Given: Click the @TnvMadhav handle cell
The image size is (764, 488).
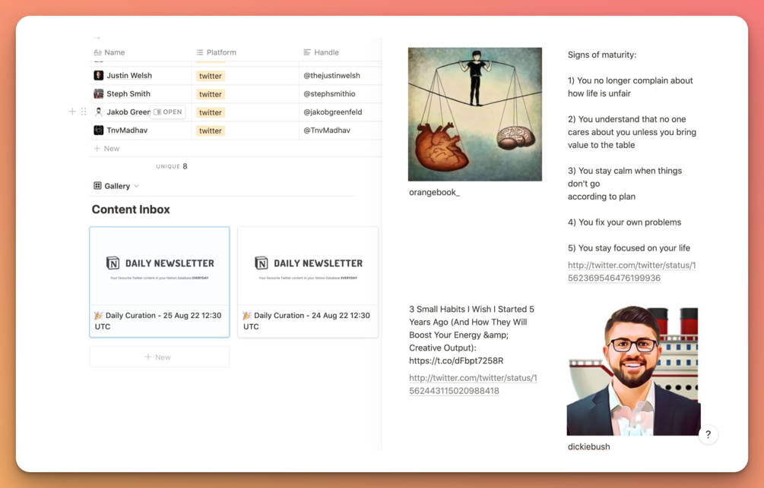Looking at the screenshot, I should point(340,130).
